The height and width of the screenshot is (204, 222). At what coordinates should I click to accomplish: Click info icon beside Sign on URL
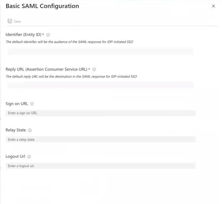pyautogui.click(x=32, y=104)
